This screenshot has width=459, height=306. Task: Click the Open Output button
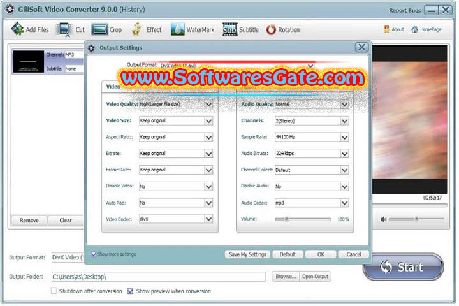pos(316,276)
